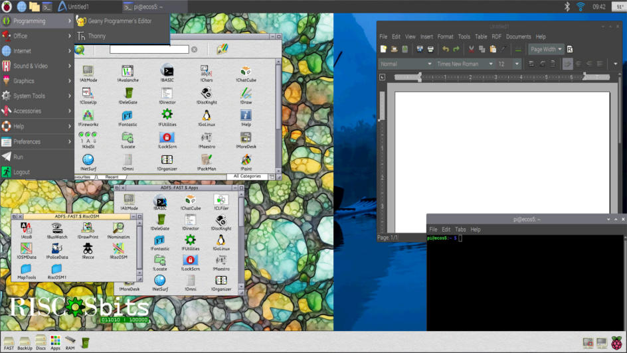
Task: Open !Avalanche in the launcher window
Action: coord(128,74)
